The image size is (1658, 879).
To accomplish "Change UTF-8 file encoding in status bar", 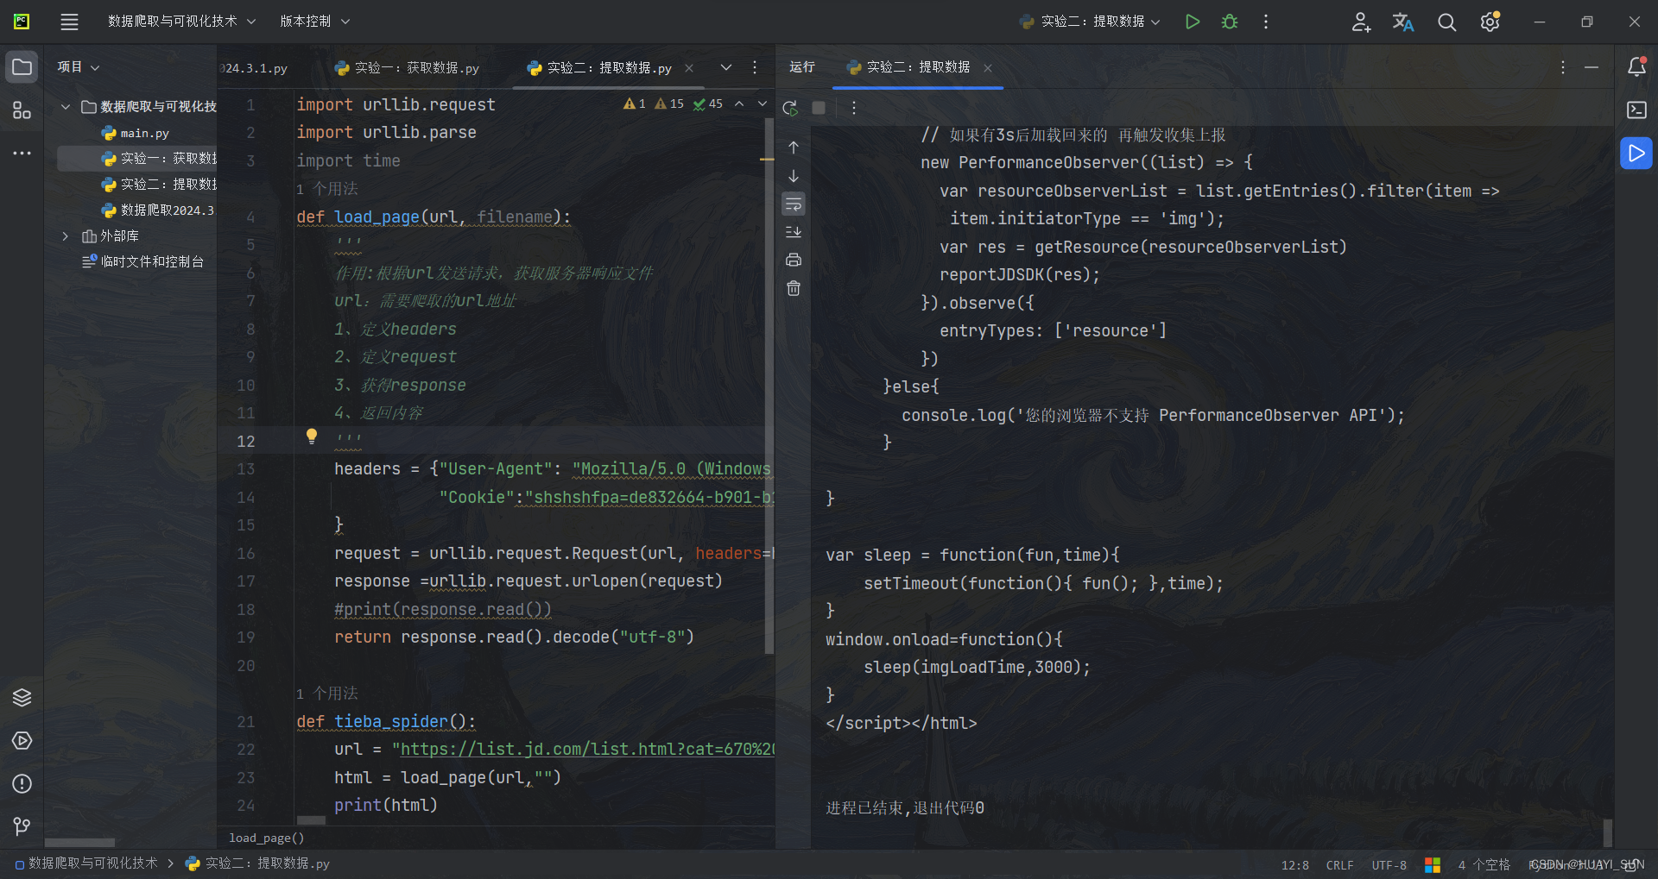I will 1389,865.
